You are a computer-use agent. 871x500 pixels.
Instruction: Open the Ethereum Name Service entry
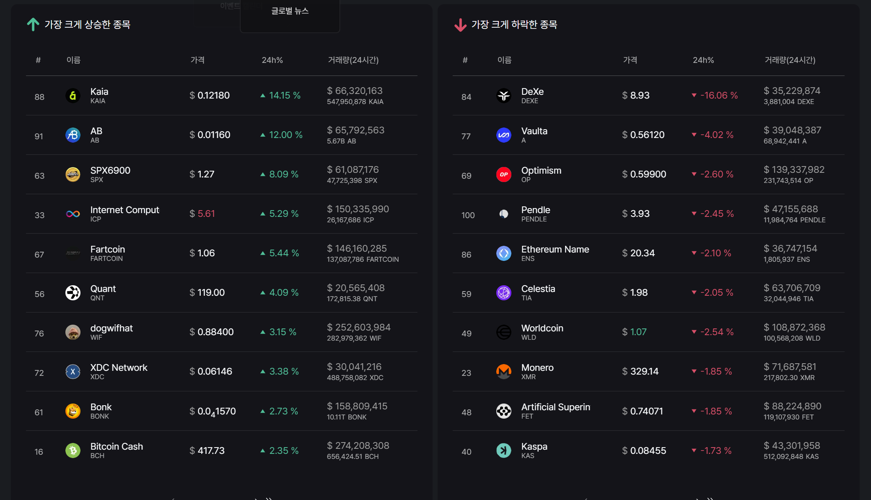pyautogui.click(x=555, y=249)
